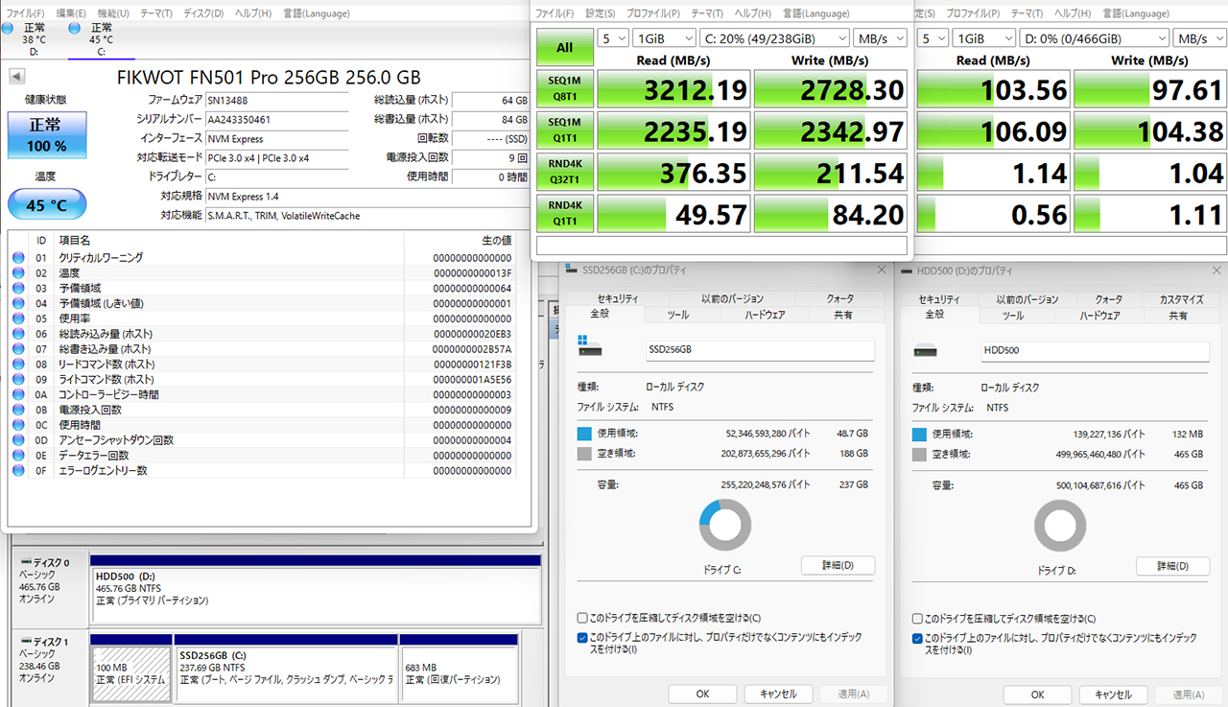Click OK in SSD256GB properties
The width and height of the screenshot is (1228, 707).
click(702, 695)
